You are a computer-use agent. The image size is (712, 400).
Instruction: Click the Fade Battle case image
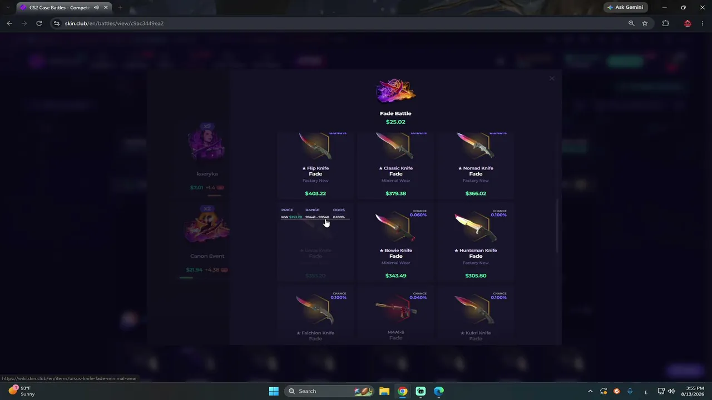click(395, 91)
